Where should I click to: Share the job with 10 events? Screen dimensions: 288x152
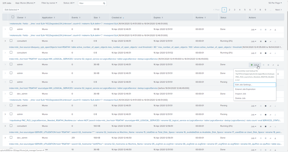click(x=270, y=150)
